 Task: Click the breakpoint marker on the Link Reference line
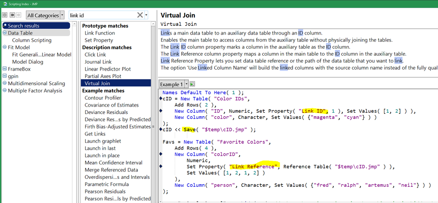tap(161, 167)
